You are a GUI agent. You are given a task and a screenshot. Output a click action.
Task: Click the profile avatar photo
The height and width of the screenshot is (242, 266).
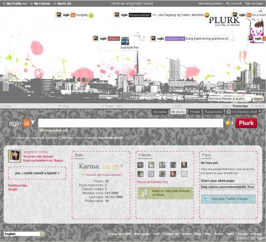(15, 156)
